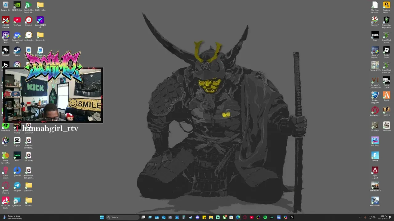Image resolution: width=394 pixels, height=221 pixels.
Task: Open Rocket League desktop shortcut
Action: [375, 98]
